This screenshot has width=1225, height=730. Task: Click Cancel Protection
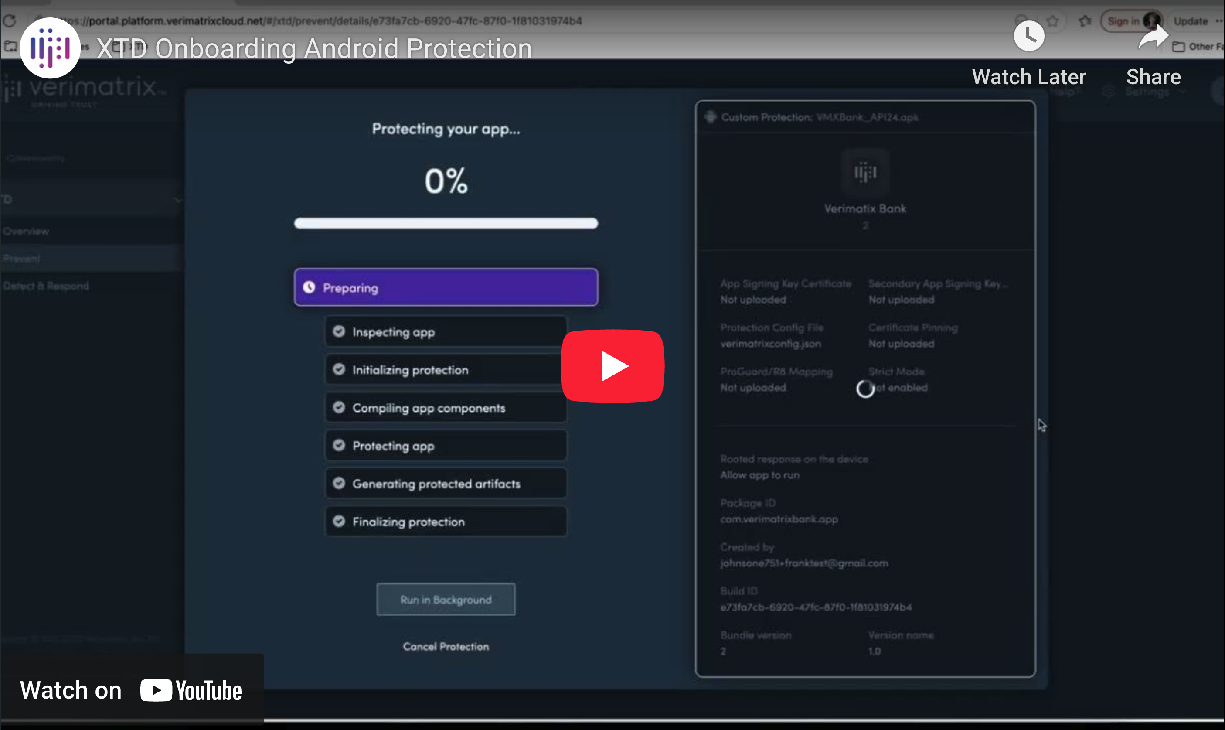click(446, 646)
